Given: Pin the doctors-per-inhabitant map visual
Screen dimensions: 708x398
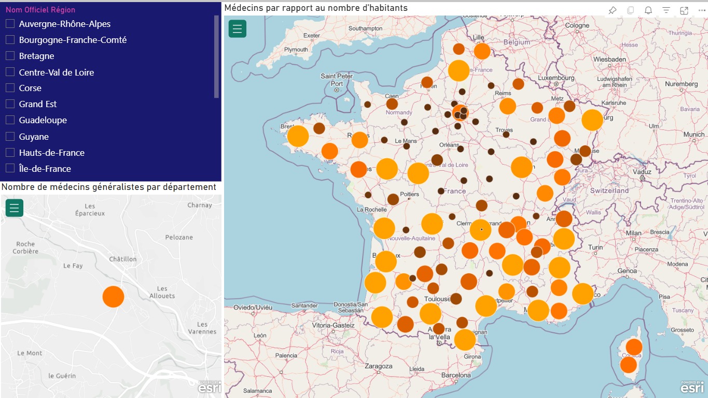Looking at the screenshot, I should pos(613,10).
